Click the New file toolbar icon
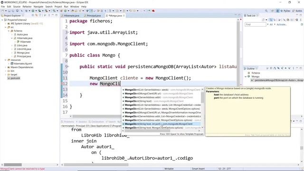The height and width of the screenshot is (171, 304). 3,11
